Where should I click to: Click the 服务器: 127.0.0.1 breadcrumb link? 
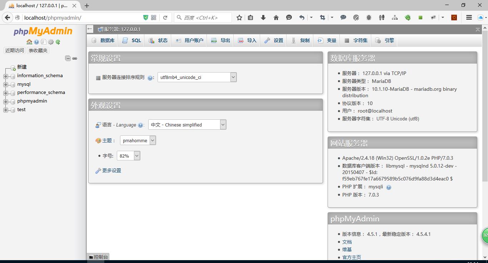[122, 29]
